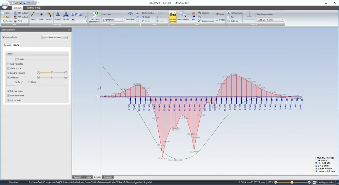Viewport: 339px width, 185px height.
Task: Export PDF-output
Action: coord(21,17)
